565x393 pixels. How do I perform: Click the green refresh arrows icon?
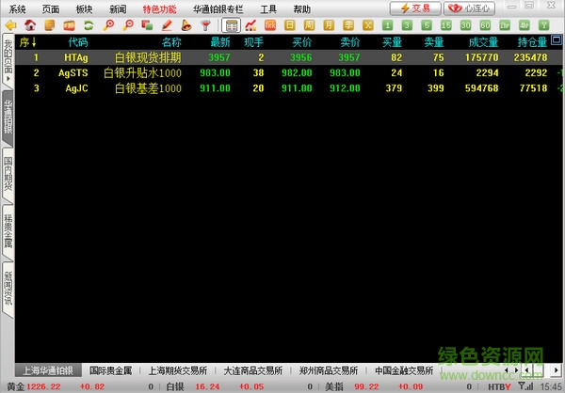point(89,25)
